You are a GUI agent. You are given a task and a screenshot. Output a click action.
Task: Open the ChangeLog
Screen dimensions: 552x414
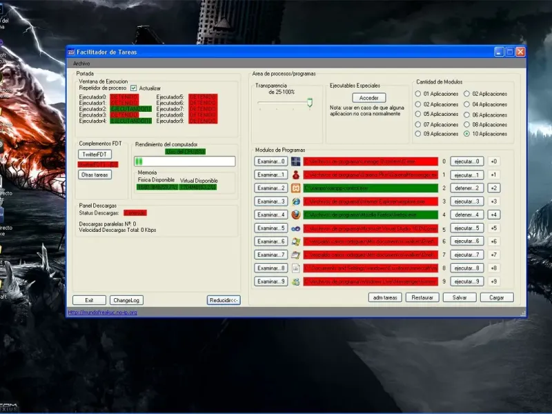126,300
